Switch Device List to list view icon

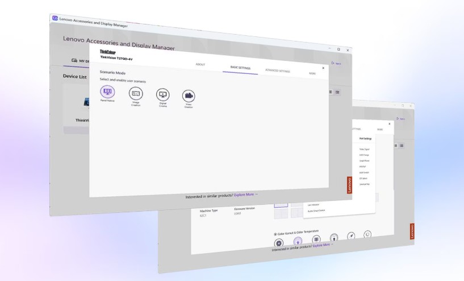[337, 92]
